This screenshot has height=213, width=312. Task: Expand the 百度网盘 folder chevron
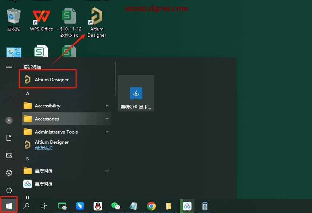(107, 171)
